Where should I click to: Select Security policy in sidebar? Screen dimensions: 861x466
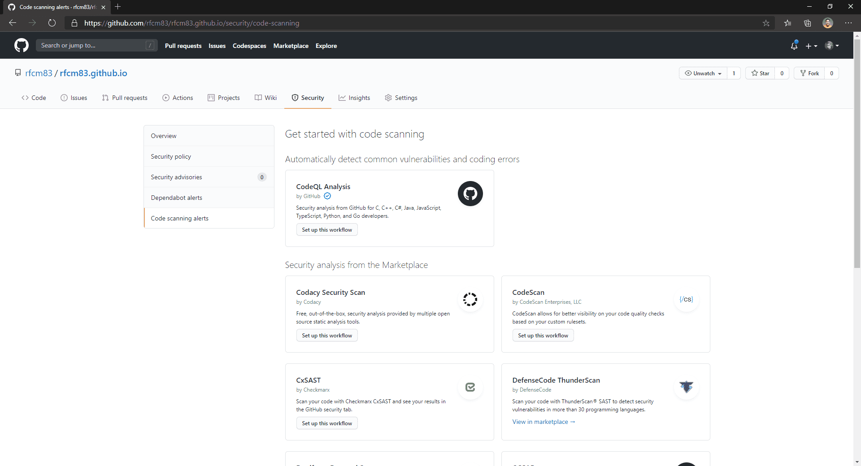point(209,156)
